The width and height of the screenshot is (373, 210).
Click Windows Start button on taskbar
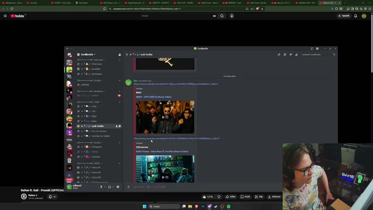point(145,206)
